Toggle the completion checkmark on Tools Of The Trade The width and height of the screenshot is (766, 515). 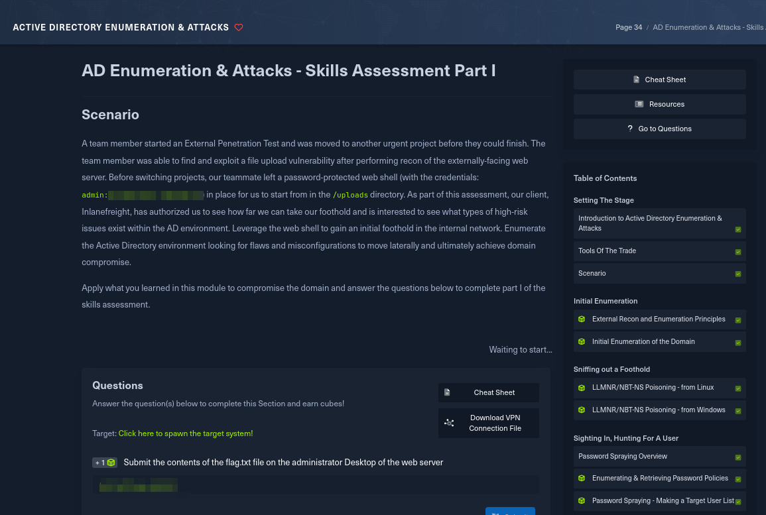point(738,252)
